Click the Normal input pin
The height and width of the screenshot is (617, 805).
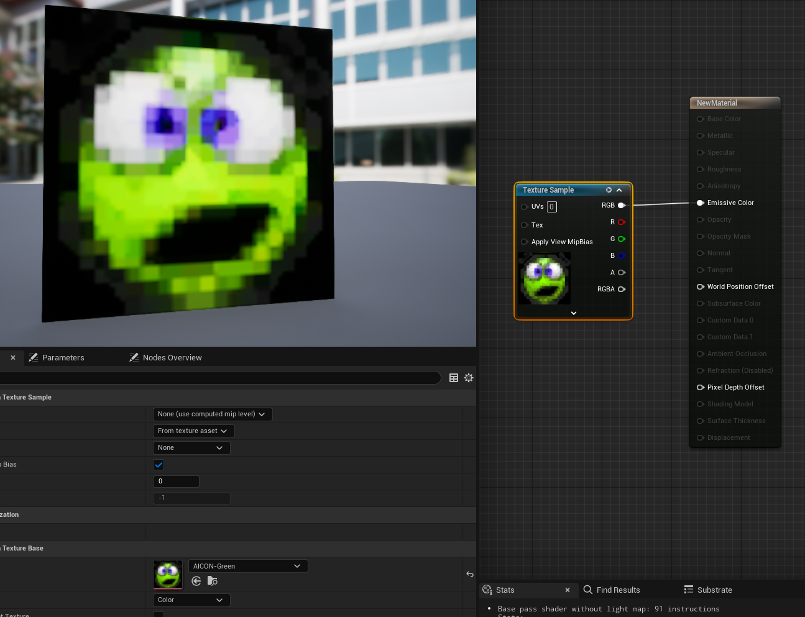(701, 253)
